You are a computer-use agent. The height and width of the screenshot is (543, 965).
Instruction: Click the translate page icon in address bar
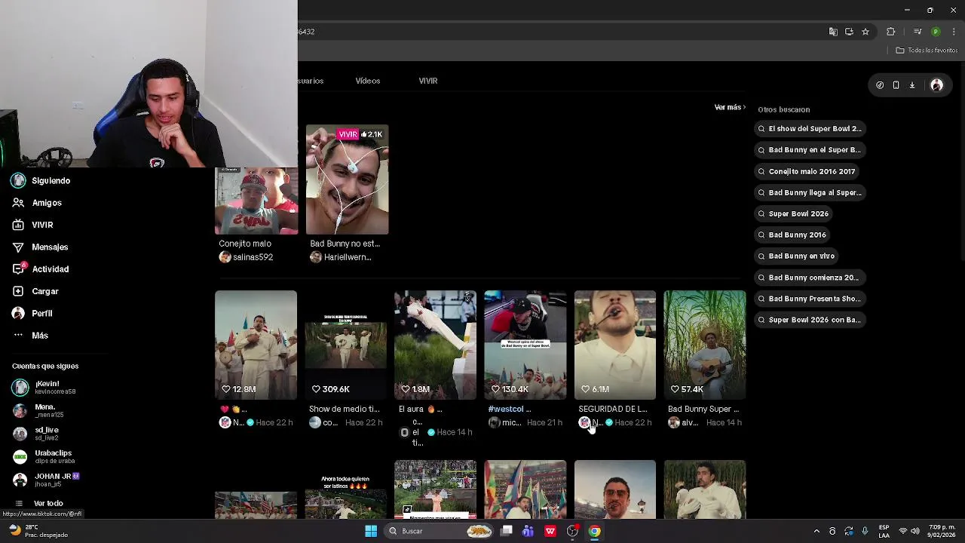833,32
